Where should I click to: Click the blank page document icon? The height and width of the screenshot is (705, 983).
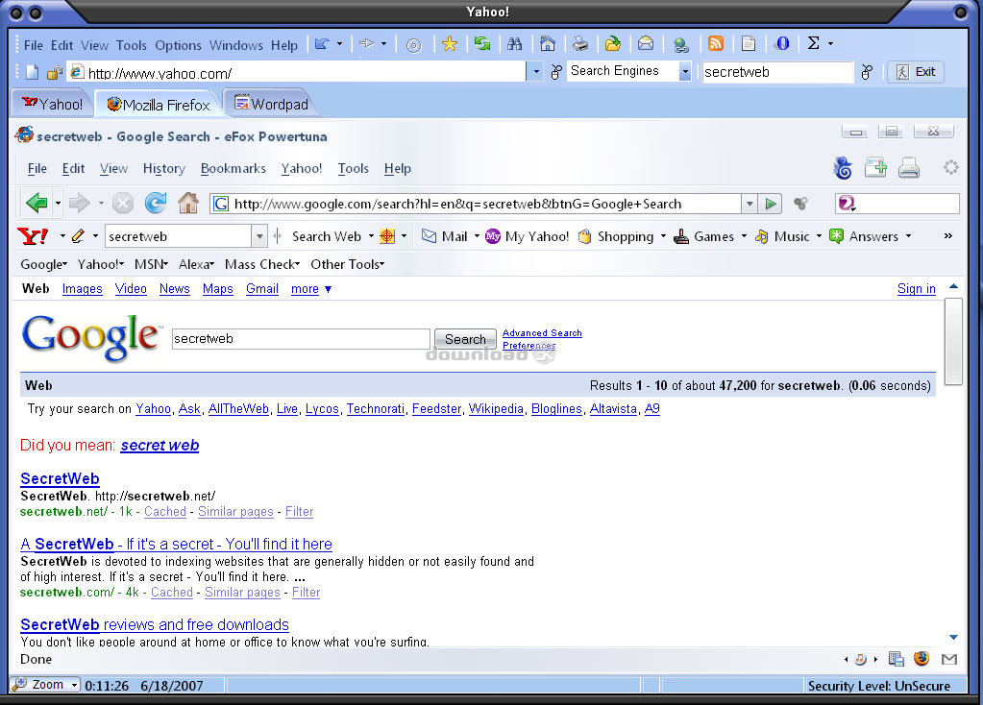[748, 44]
